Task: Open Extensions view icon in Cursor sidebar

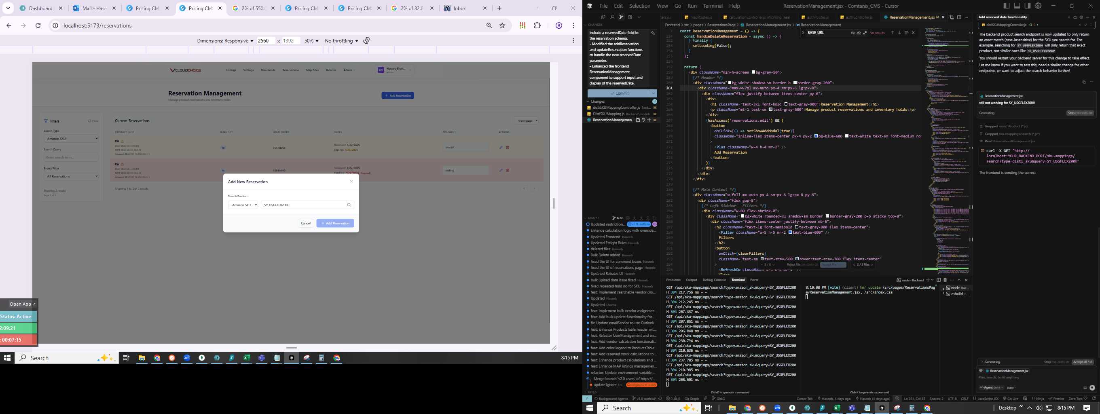Action: 630,17
